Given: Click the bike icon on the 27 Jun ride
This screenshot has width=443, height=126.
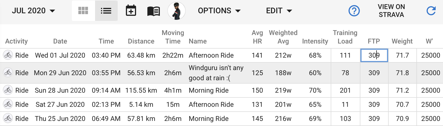Looking at the screenshot, I should click(8, 105).
